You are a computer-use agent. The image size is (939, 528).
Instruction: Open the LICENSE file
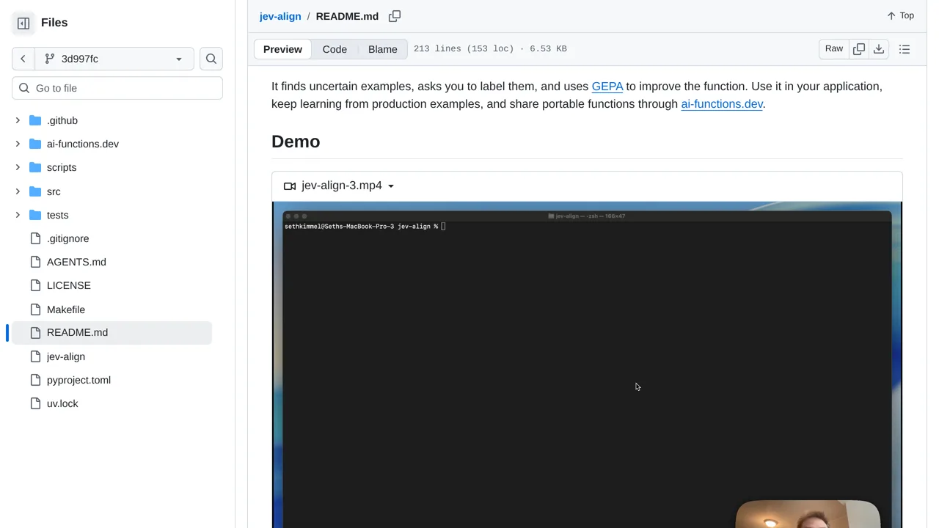tap(69, 285)
